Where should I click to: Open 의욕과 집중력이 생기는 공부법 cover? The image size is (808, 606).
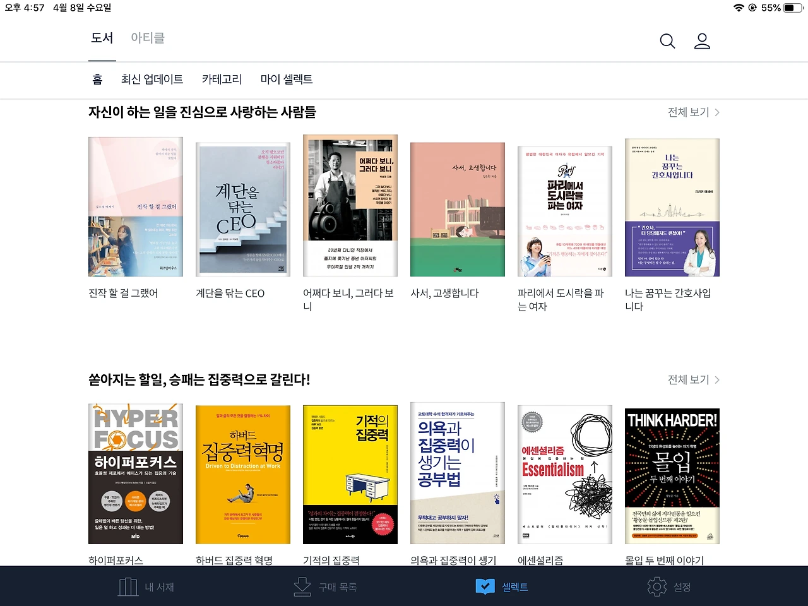tap(458, 473)
